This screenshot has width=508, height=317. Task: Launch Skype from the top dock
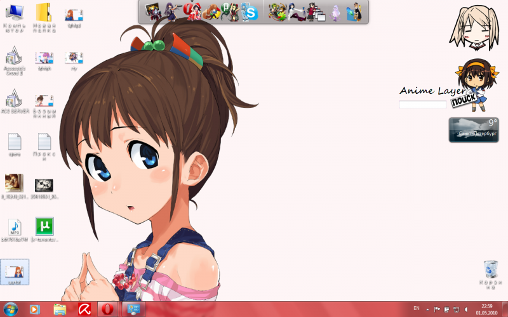pos(250,13)
